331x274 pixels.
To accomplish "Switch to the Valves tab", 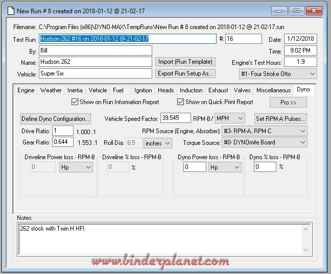I will pos(242,90).
